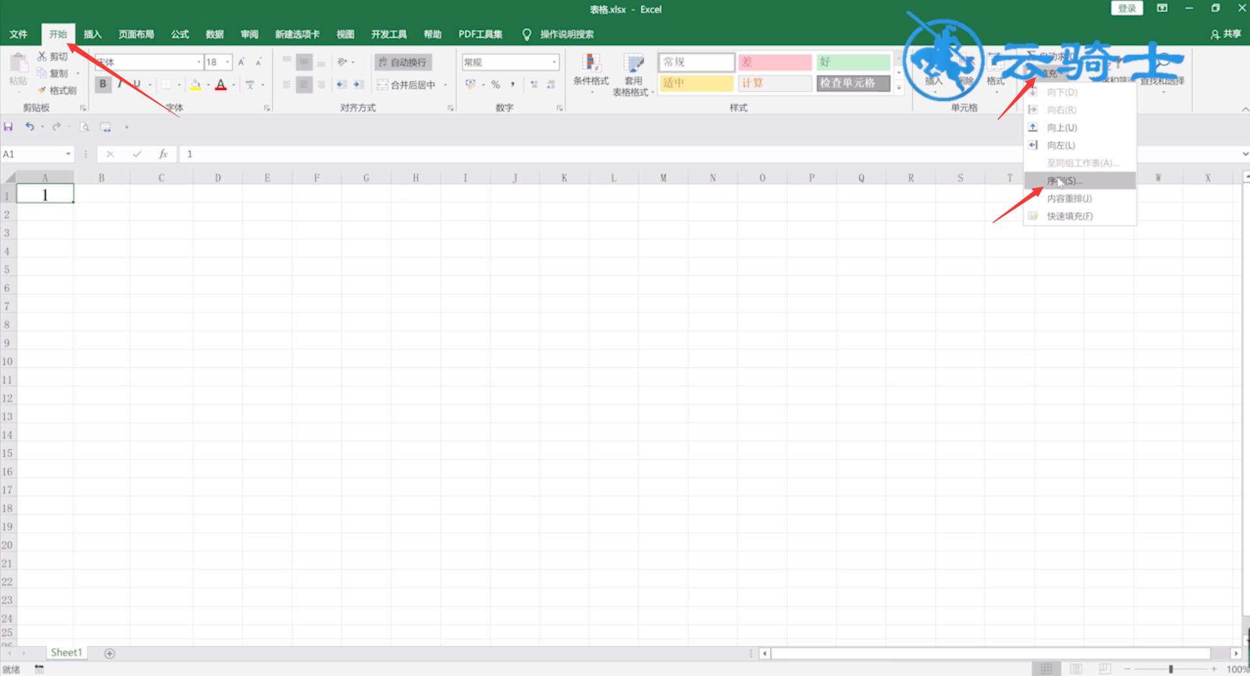The height and width of the screenshot is (676, 1250).
Task: Click the increase indent icon
Action: pyautogui.click(x=358, y=84)
